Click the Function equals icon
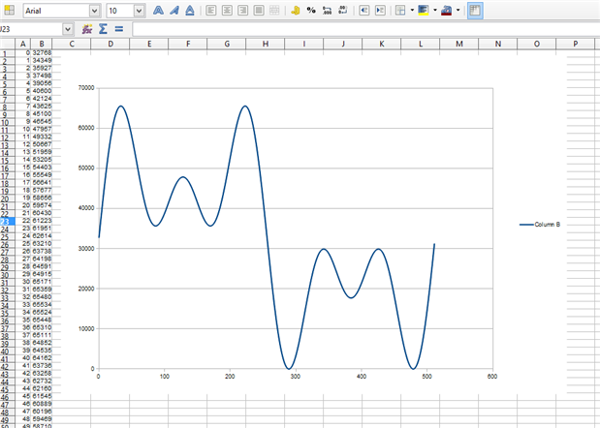The width and height of the screenshot is (600, 428). [119, 29]
